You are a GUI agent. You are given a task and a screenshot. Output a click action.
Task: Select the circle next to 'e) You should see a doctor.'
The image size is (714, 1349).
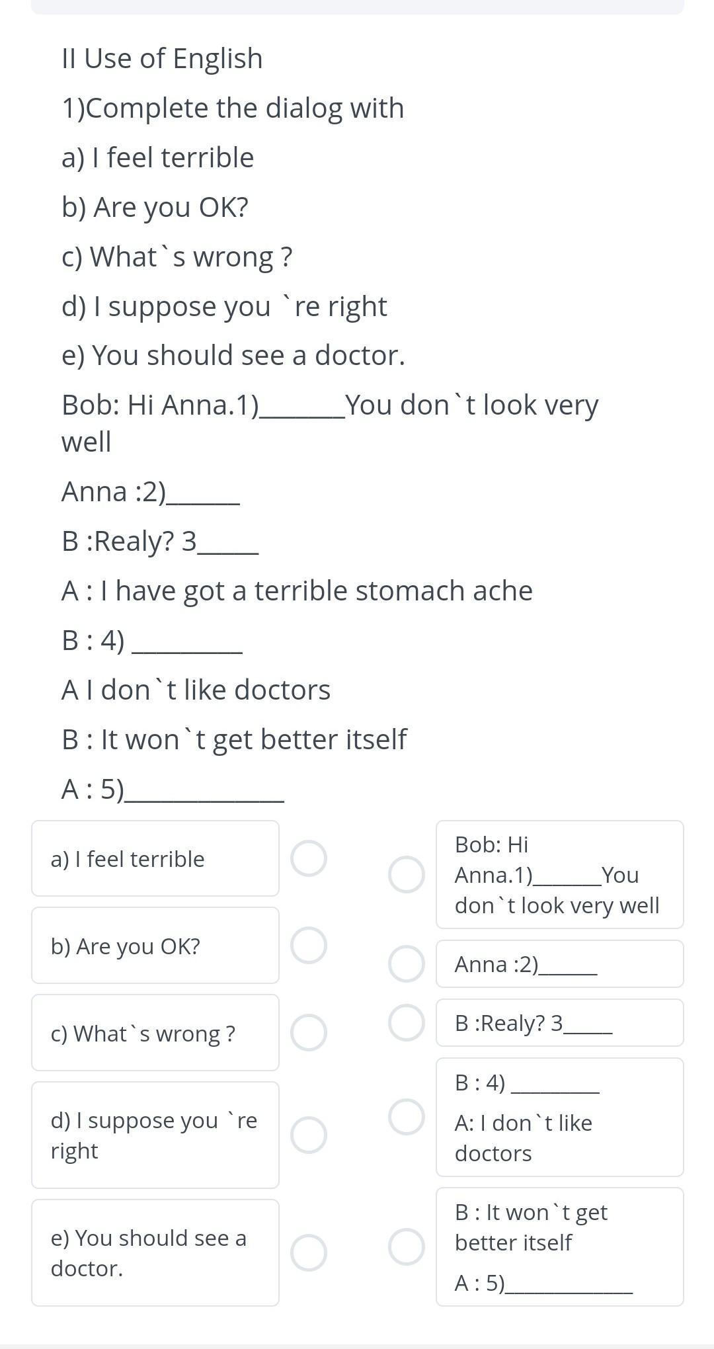[x=309, y=1252]
